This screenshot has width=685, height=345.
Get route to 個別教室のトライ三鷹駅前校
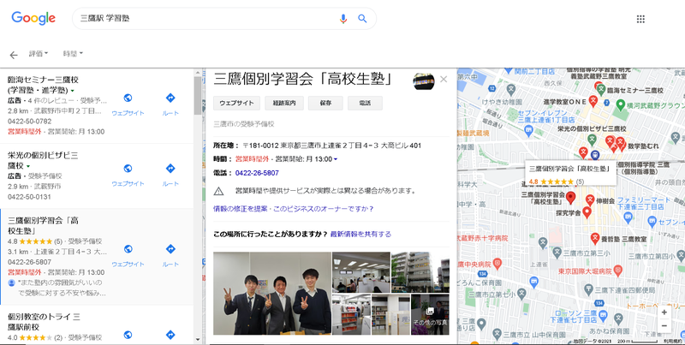point(170,335)
